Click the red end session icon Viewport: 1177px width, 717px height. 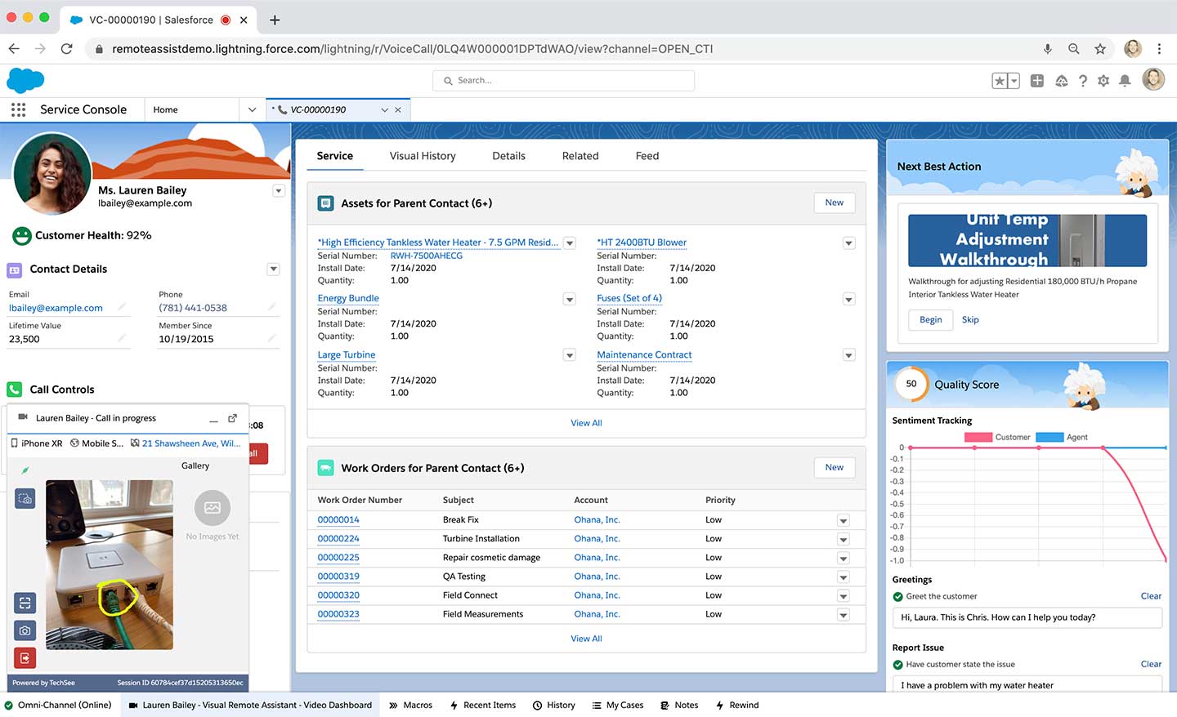25,657
